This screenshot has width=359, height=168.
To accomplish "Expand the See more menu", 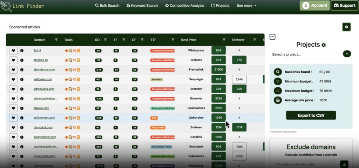I will [x=246, y=6].
